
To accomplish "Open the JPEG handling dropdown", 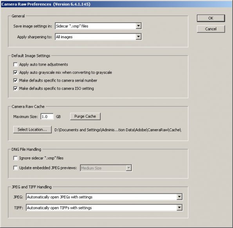I will tap(104, 197).
